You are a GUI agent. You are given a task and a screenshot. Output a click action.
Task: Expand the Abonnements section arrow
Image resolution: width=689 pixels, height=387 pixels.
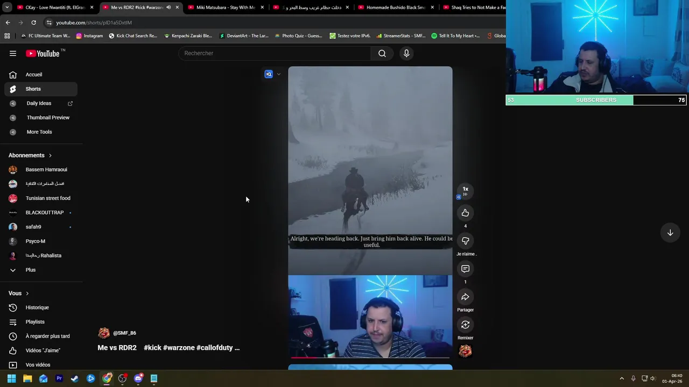50,155
